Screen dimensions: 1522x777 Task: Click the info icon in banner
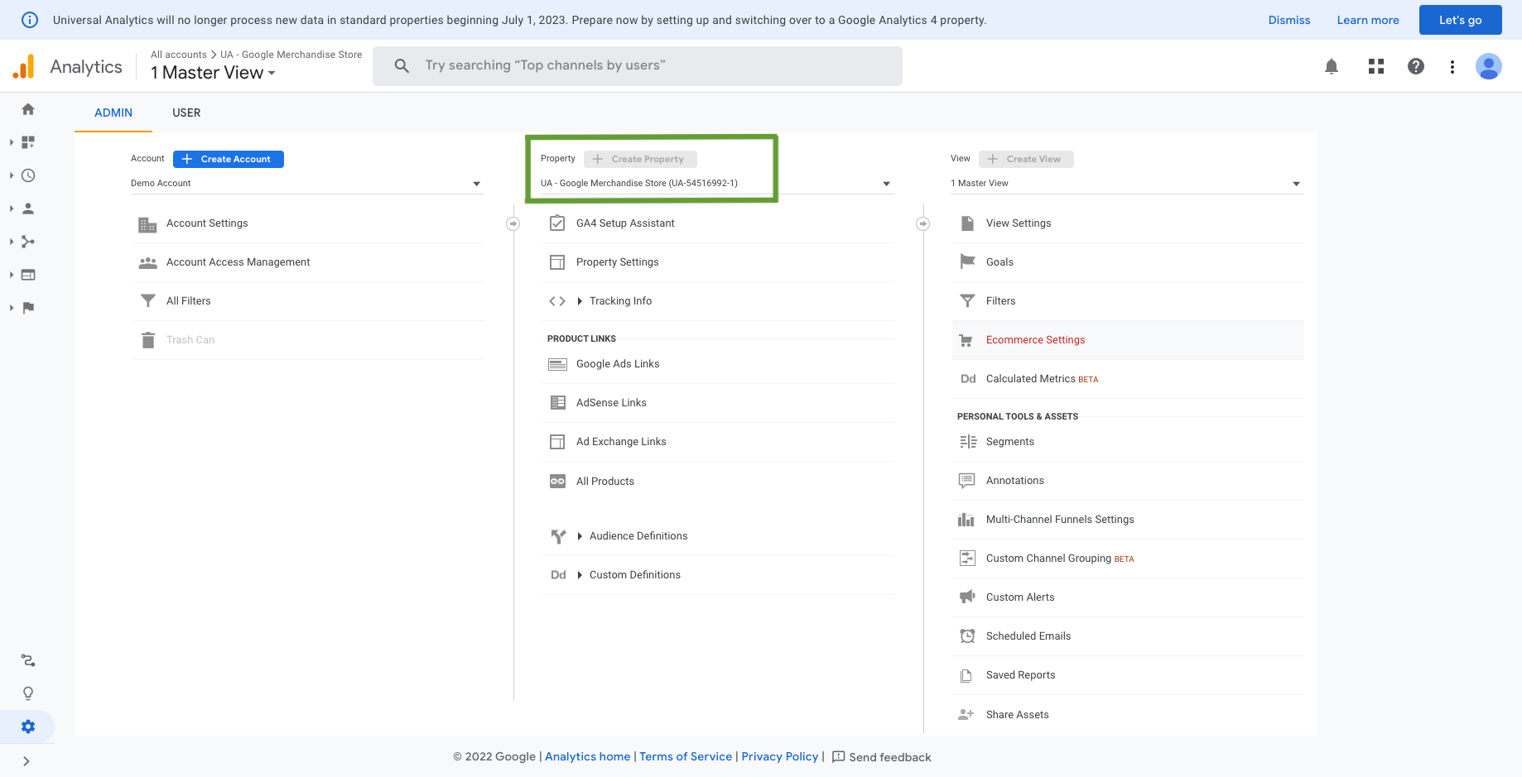tap(30, 20)
